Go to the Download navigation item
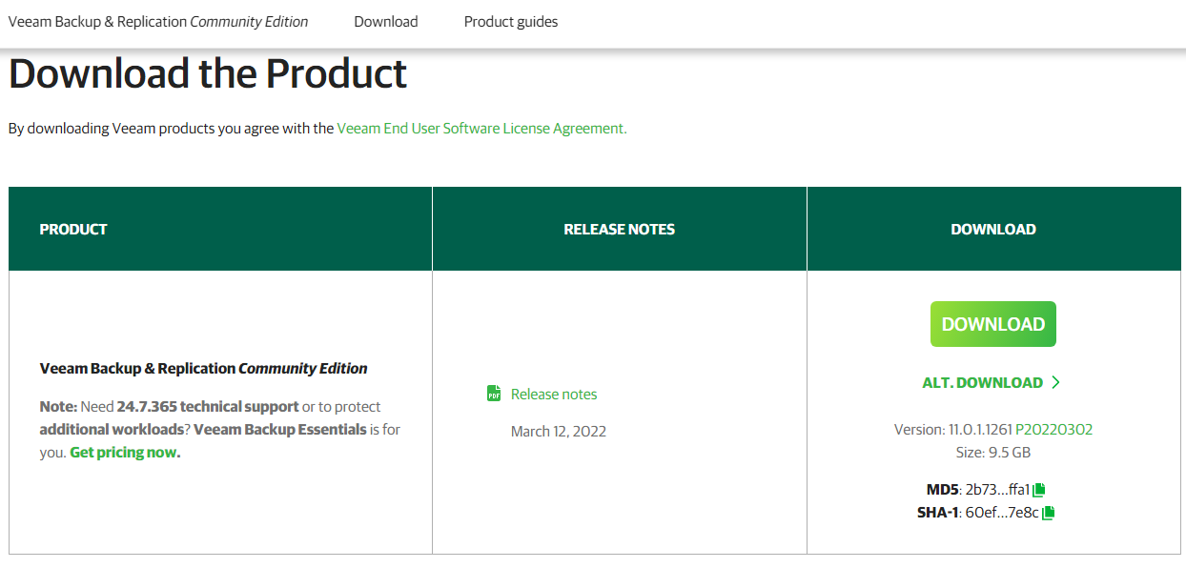The image size is (1186, 568). (x=385, y=21)
